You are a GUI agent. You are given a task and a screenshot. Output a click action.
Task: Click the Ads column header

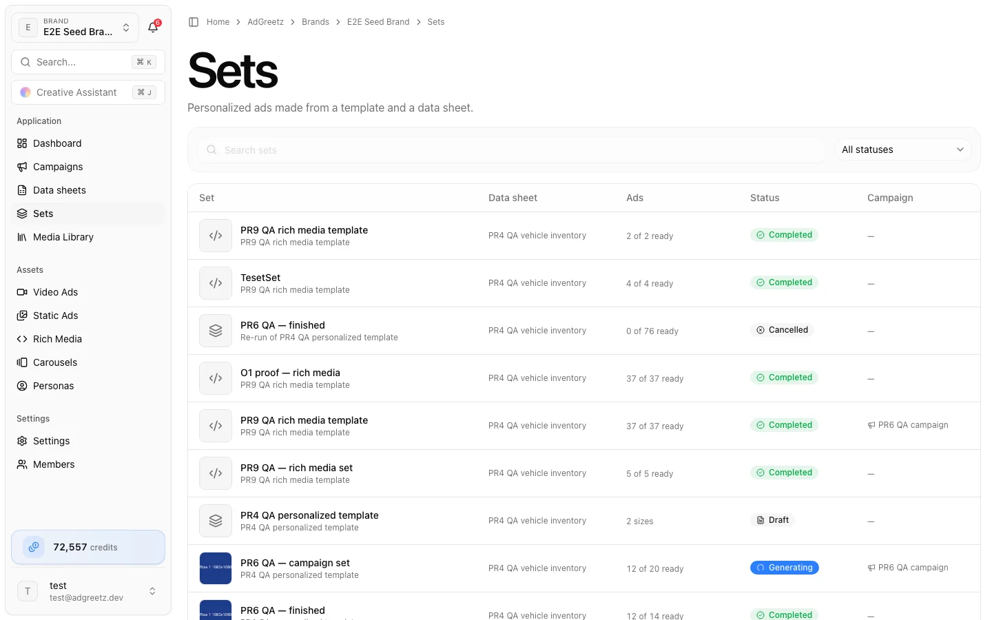634,198
